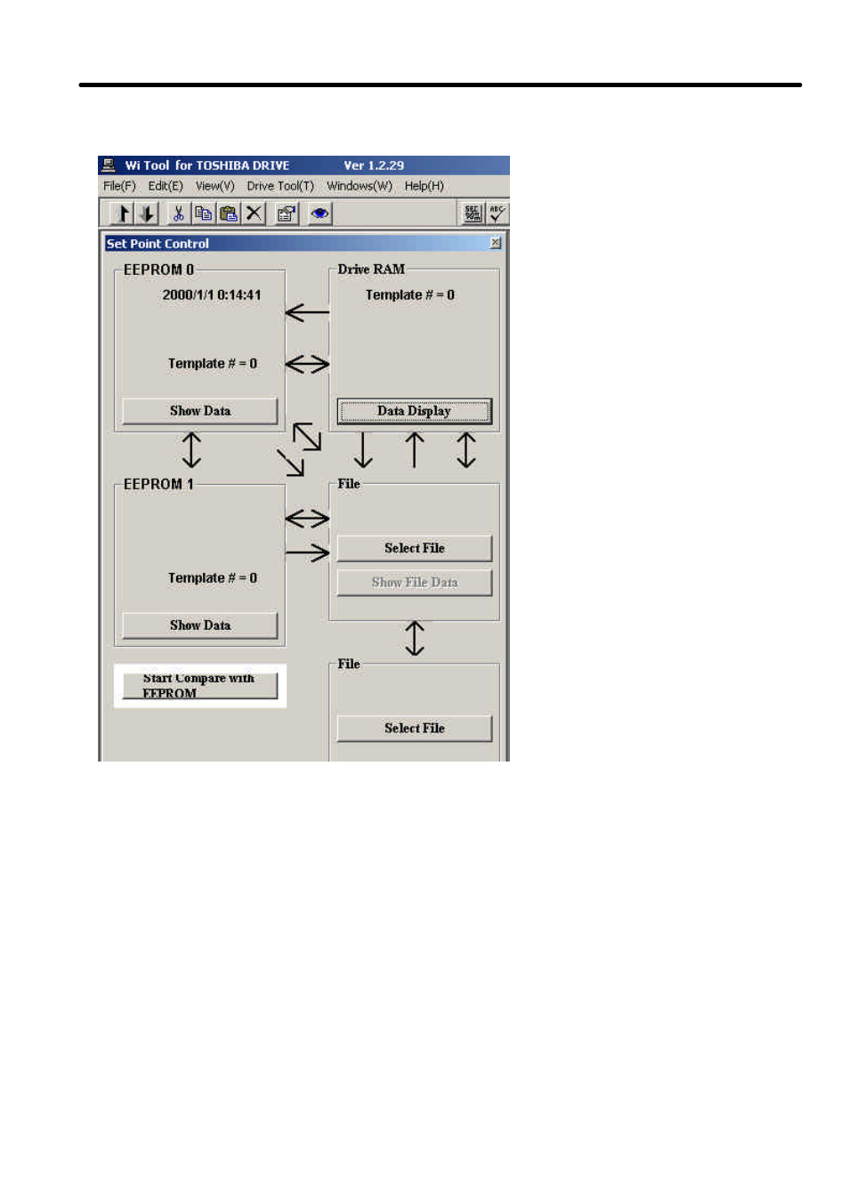Open the Drive Tool(T) menu
Viewport: 849px width, 1201px height.
click(280, 186)
